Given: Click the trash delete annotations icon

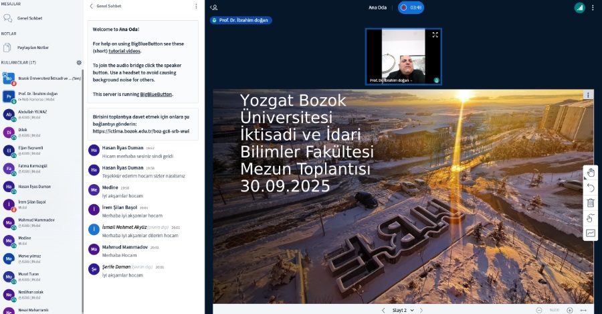Looking at the screenshot, I should click(x=591, y=203).
